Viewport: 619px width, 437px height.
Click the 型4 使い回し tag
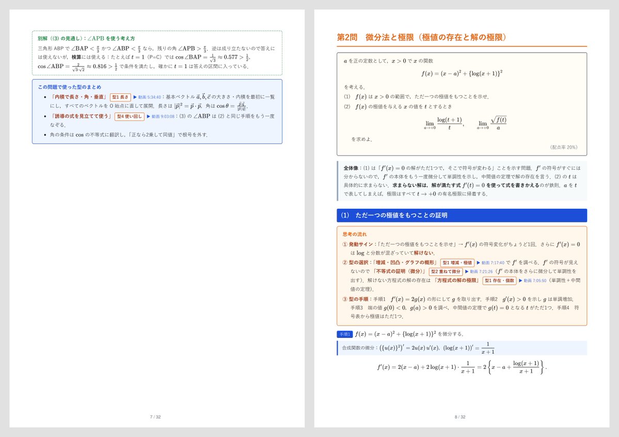tap(130, 117)
